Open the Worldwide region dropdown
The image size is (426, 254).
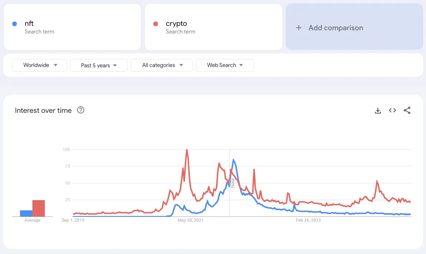coord(40,65)
